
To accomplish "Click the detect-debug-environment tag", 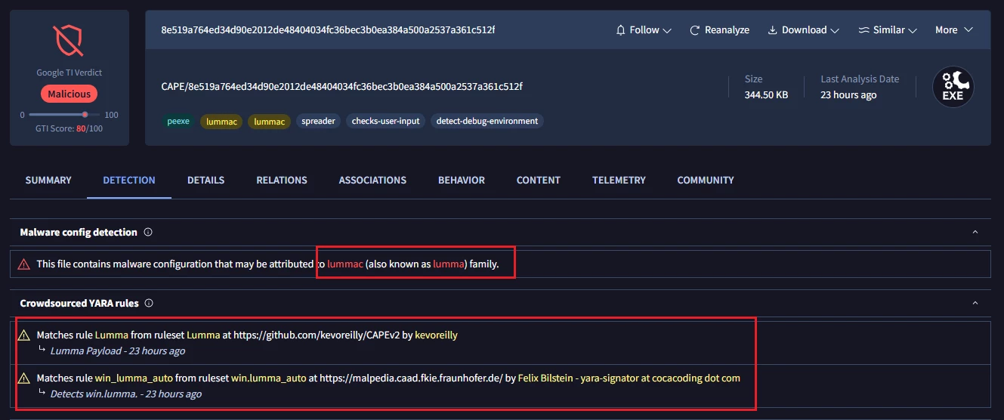I will tap(487, 121).
